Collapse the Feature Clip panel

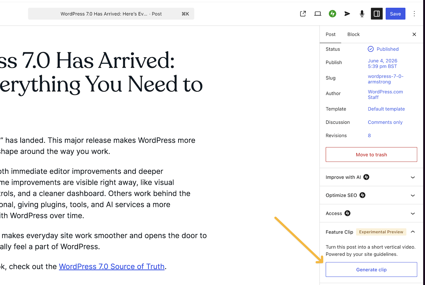tap(413, 232)
